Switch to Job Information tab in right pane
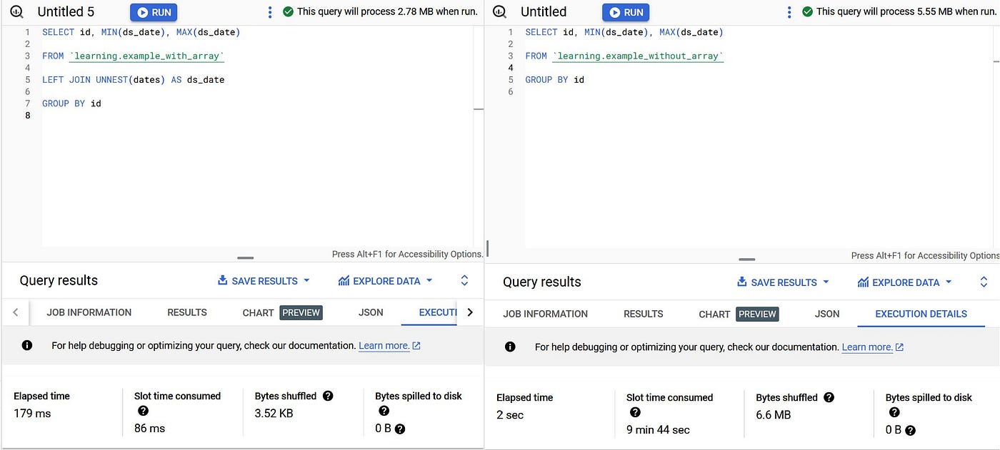1000x450 pixels. (x=546, y=314)
